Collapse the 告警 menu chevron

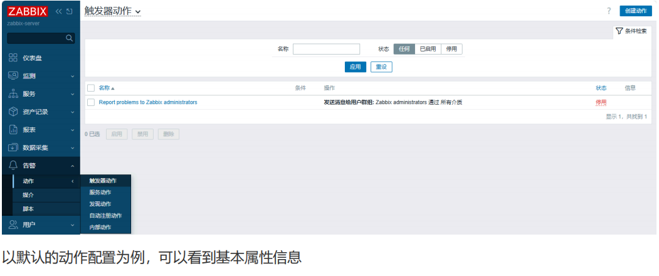72,166
